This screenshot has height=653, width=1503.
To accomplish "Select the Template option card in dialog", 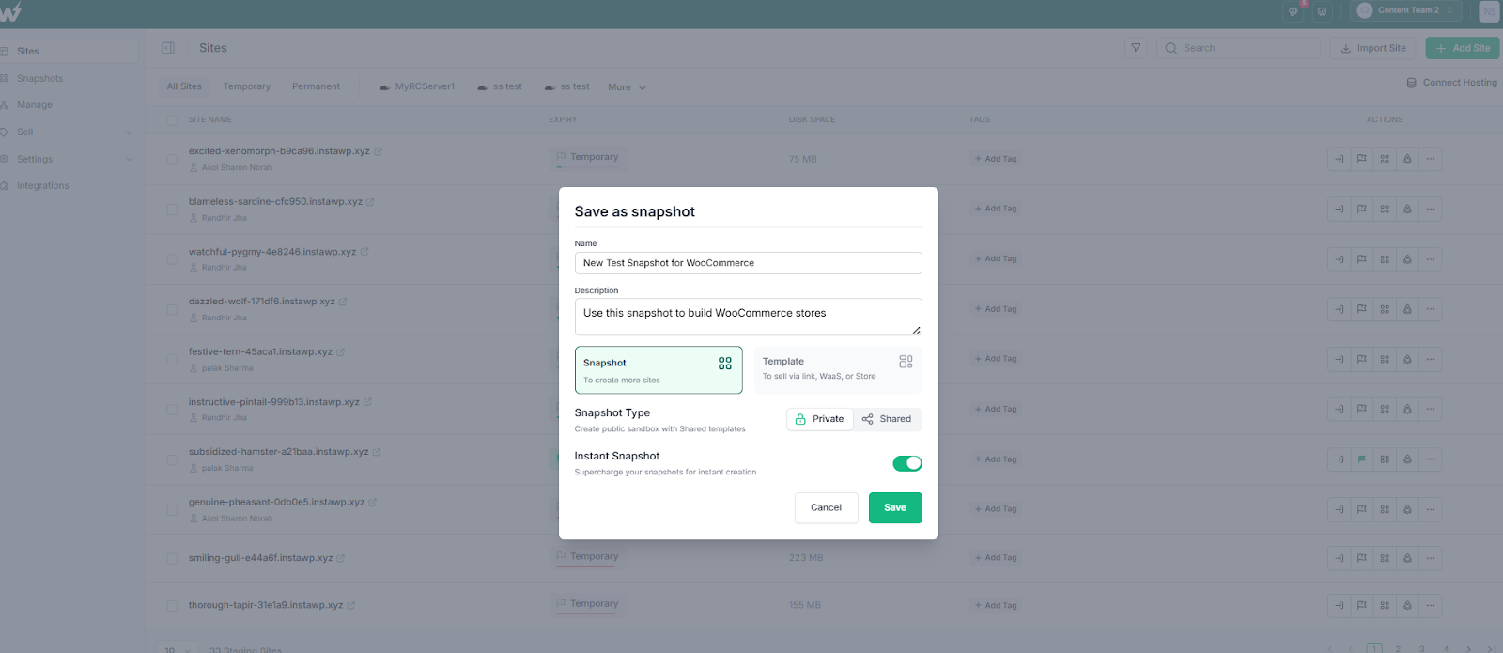I will pyautogui.click(x=838, y=370).
